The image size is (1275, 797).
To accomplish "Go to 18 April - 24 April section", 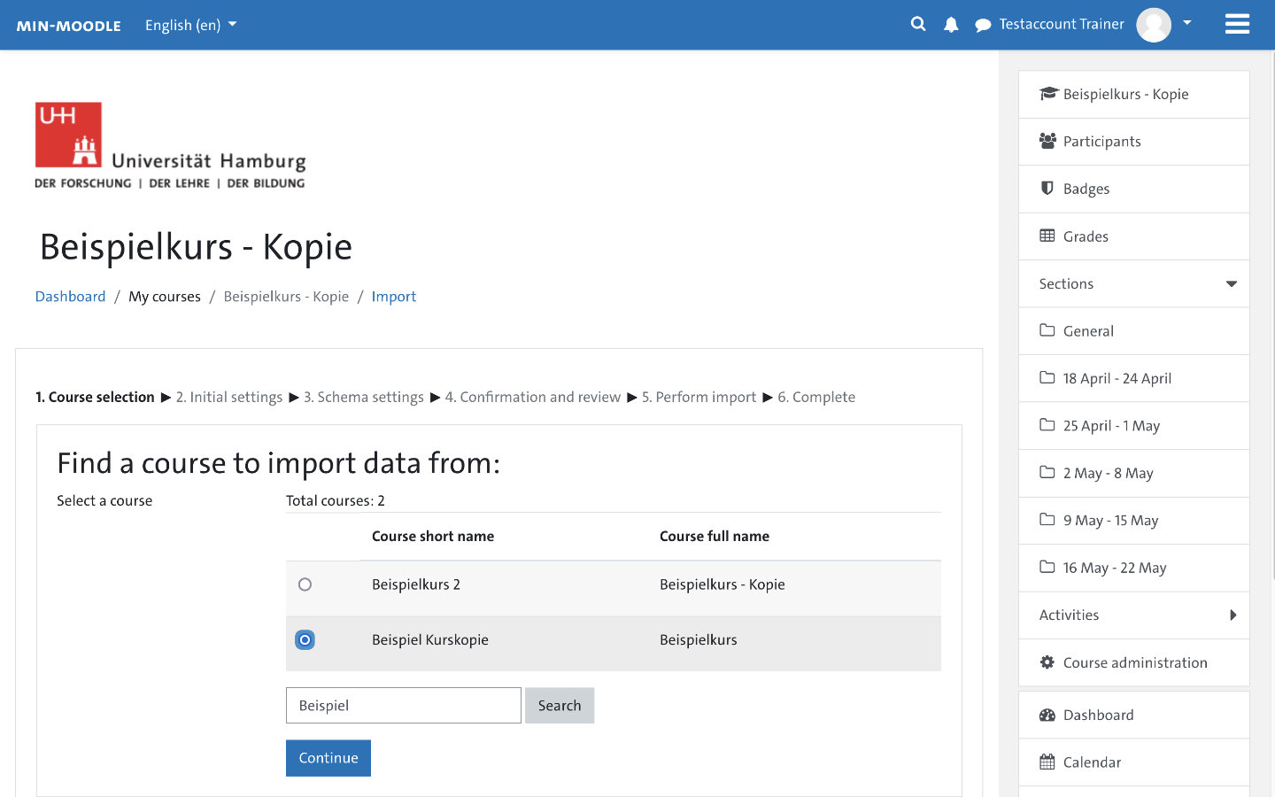I will 1134,378.
